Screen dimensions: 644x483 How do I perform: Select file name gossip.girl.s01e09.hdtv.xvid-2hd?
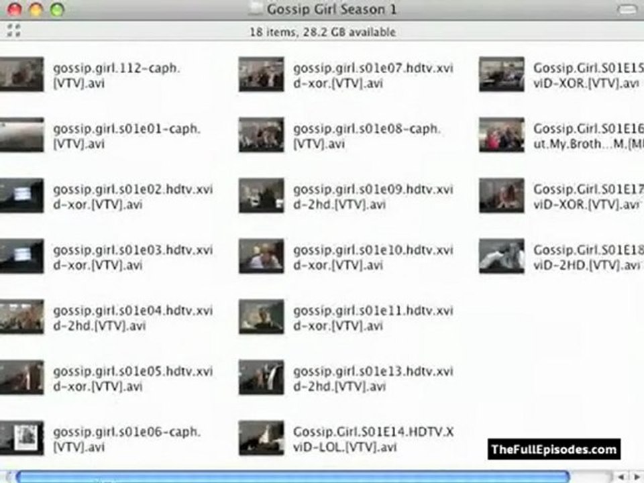(373, 197)
